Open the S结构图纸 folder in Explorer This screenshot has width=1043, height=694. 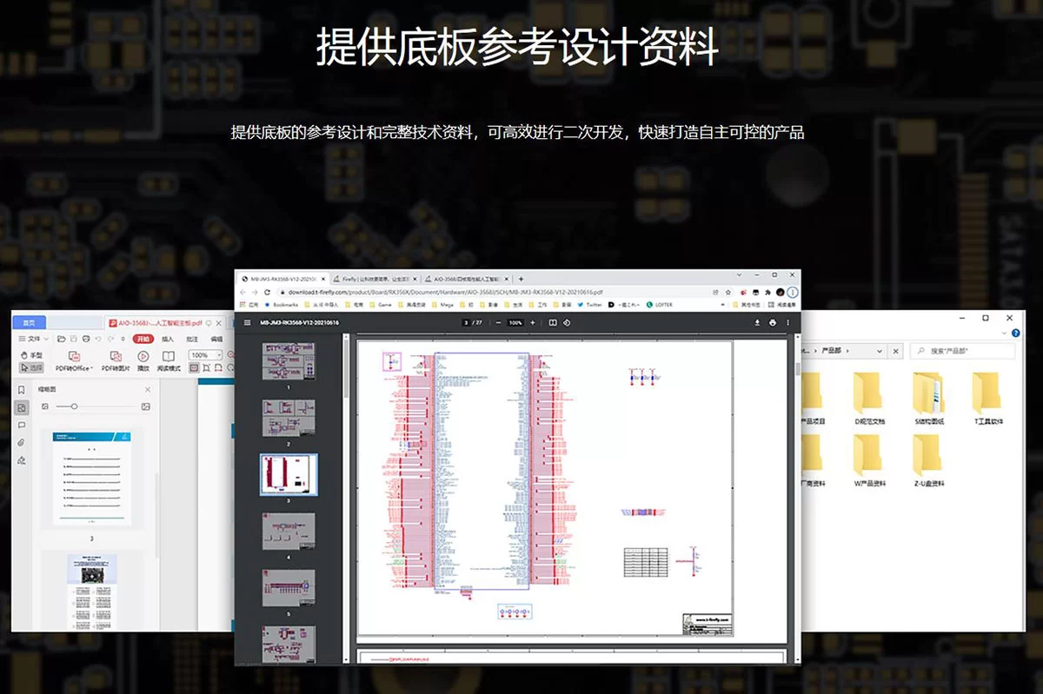click(x=928, y=399)
